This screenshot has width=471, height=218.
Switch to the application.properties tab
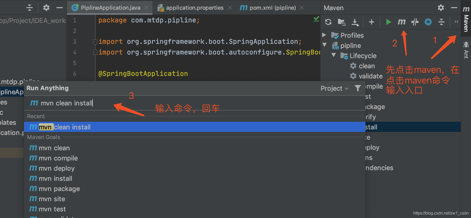[195, 8]
